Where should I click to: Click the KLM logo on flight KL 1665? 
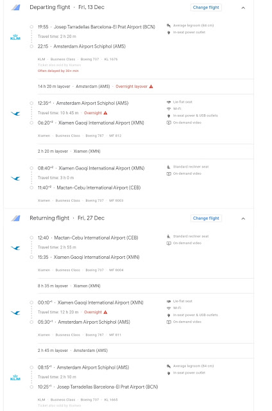point(15,378)
